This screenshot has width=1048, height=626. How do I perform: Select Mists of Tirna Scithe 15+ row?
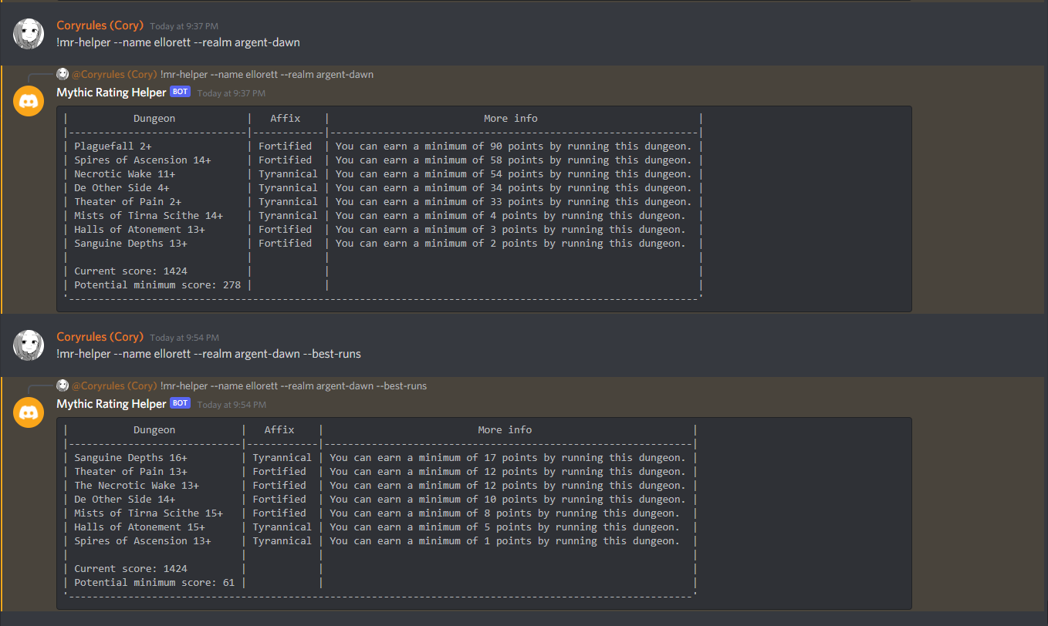click(x=380, y=513)
